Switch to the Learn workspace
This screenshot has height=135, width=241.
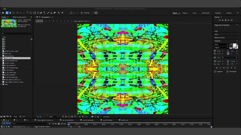(194, 13)
